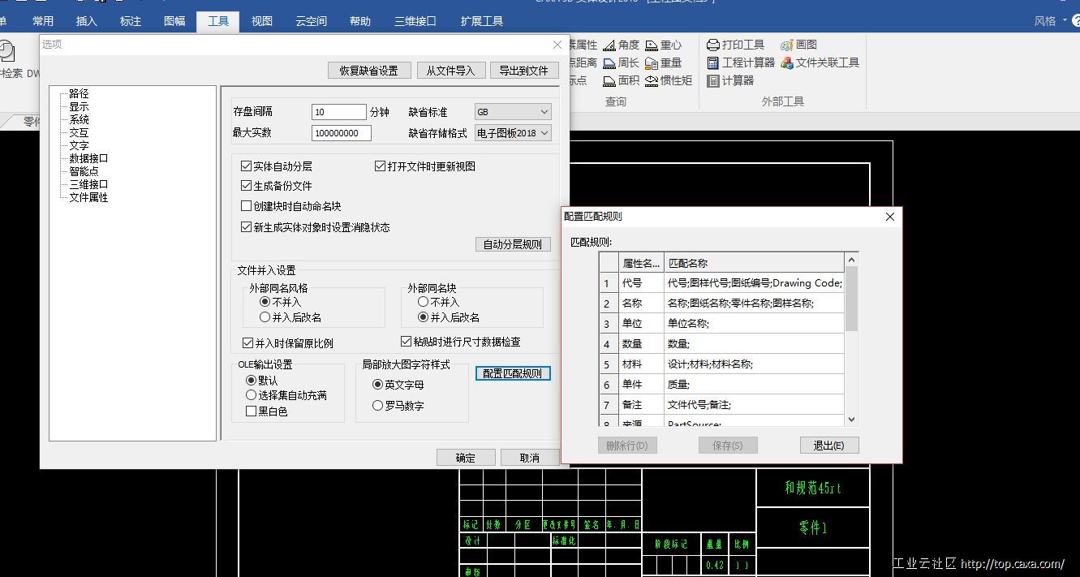Click the 匹配规则 list vertical scrollbar thumb

tap(851, 299)
